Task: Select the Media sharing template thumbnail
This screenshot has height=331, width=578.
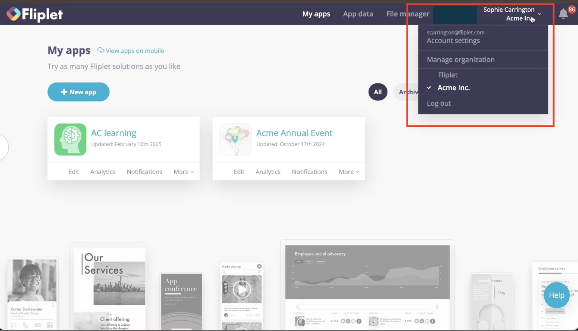Action: [x=242, y=295]
